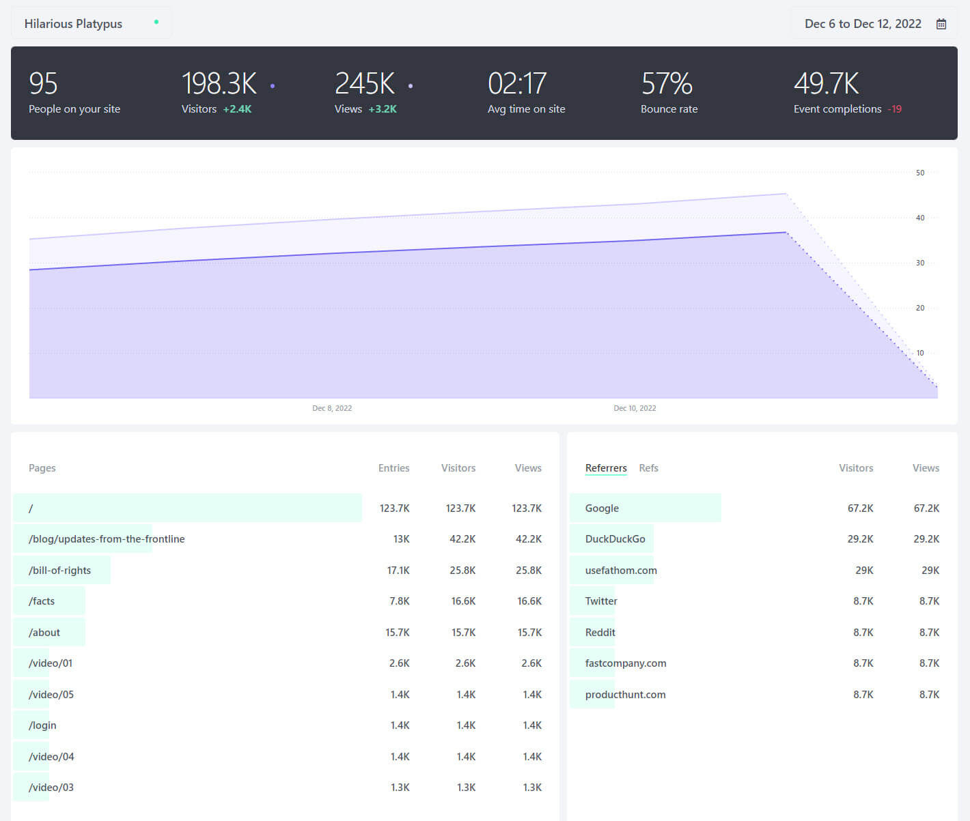Click the 57% Bounce rate stat
The width and height of the screenshot is (970, 821).
[x=669, y=93]
